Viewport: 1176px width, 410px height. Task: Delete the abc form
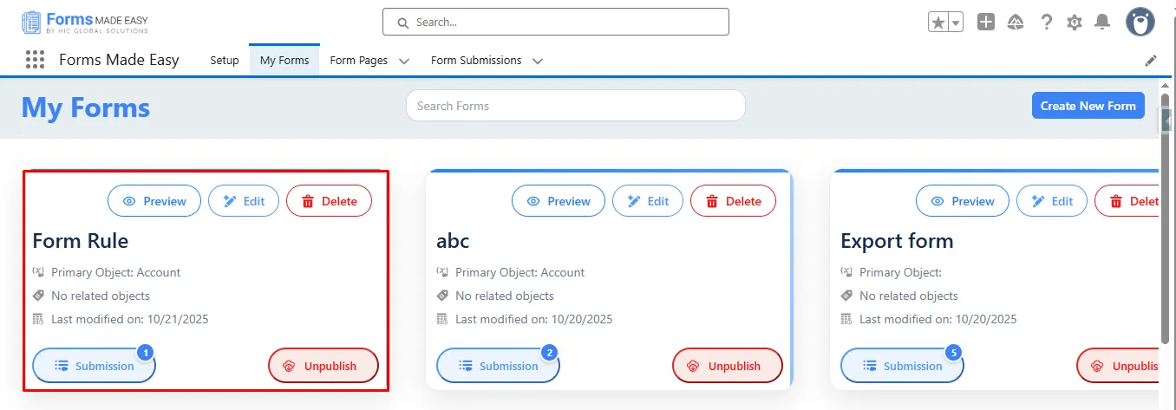point(733,201)
